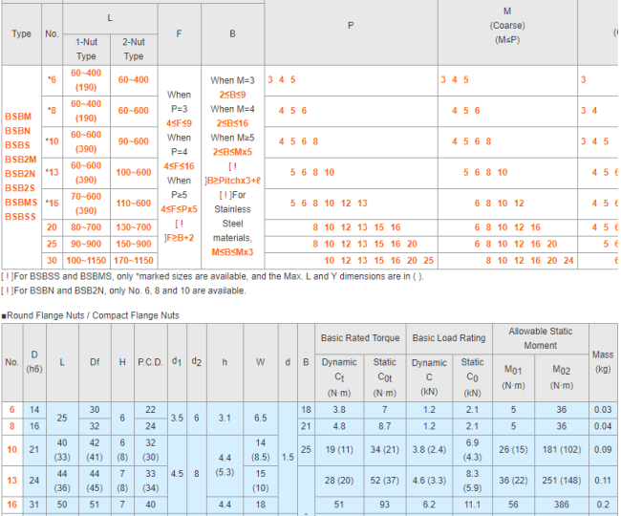Click the P.C.D. column header

150,362
